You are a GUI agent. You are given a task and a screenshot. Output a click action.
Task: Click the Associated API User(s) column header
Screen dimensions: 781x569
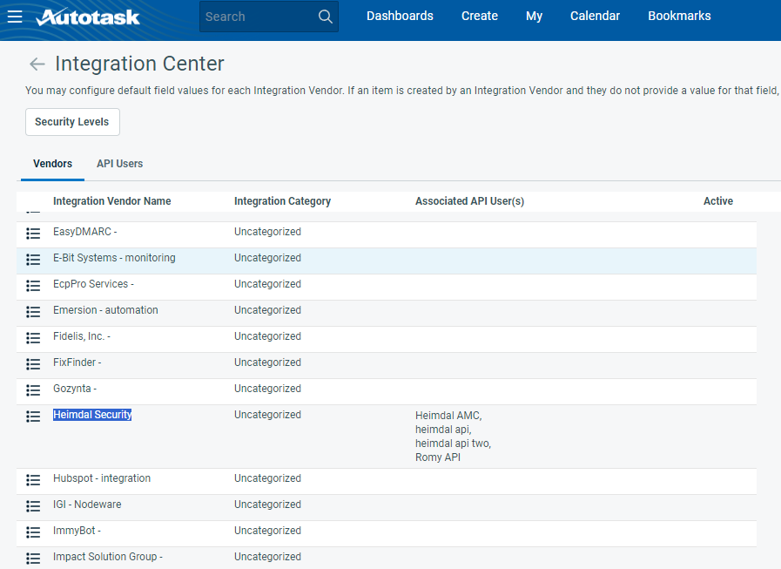[469, 201]
